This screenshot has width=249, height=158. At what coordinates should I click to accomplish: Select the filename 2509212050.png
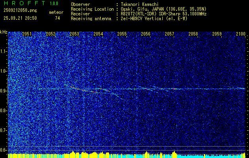coord(20,10)
